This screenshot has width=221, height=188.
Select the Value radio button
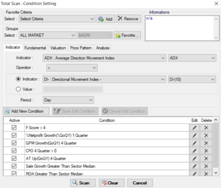(18, 89)
